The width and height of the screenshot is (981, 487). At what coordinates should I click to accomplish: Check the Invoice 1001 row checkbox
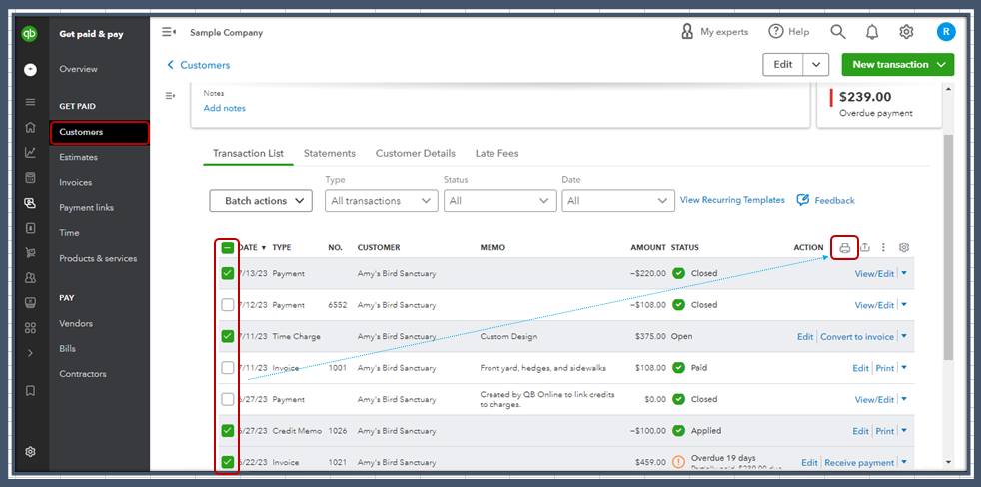(228, 368)
